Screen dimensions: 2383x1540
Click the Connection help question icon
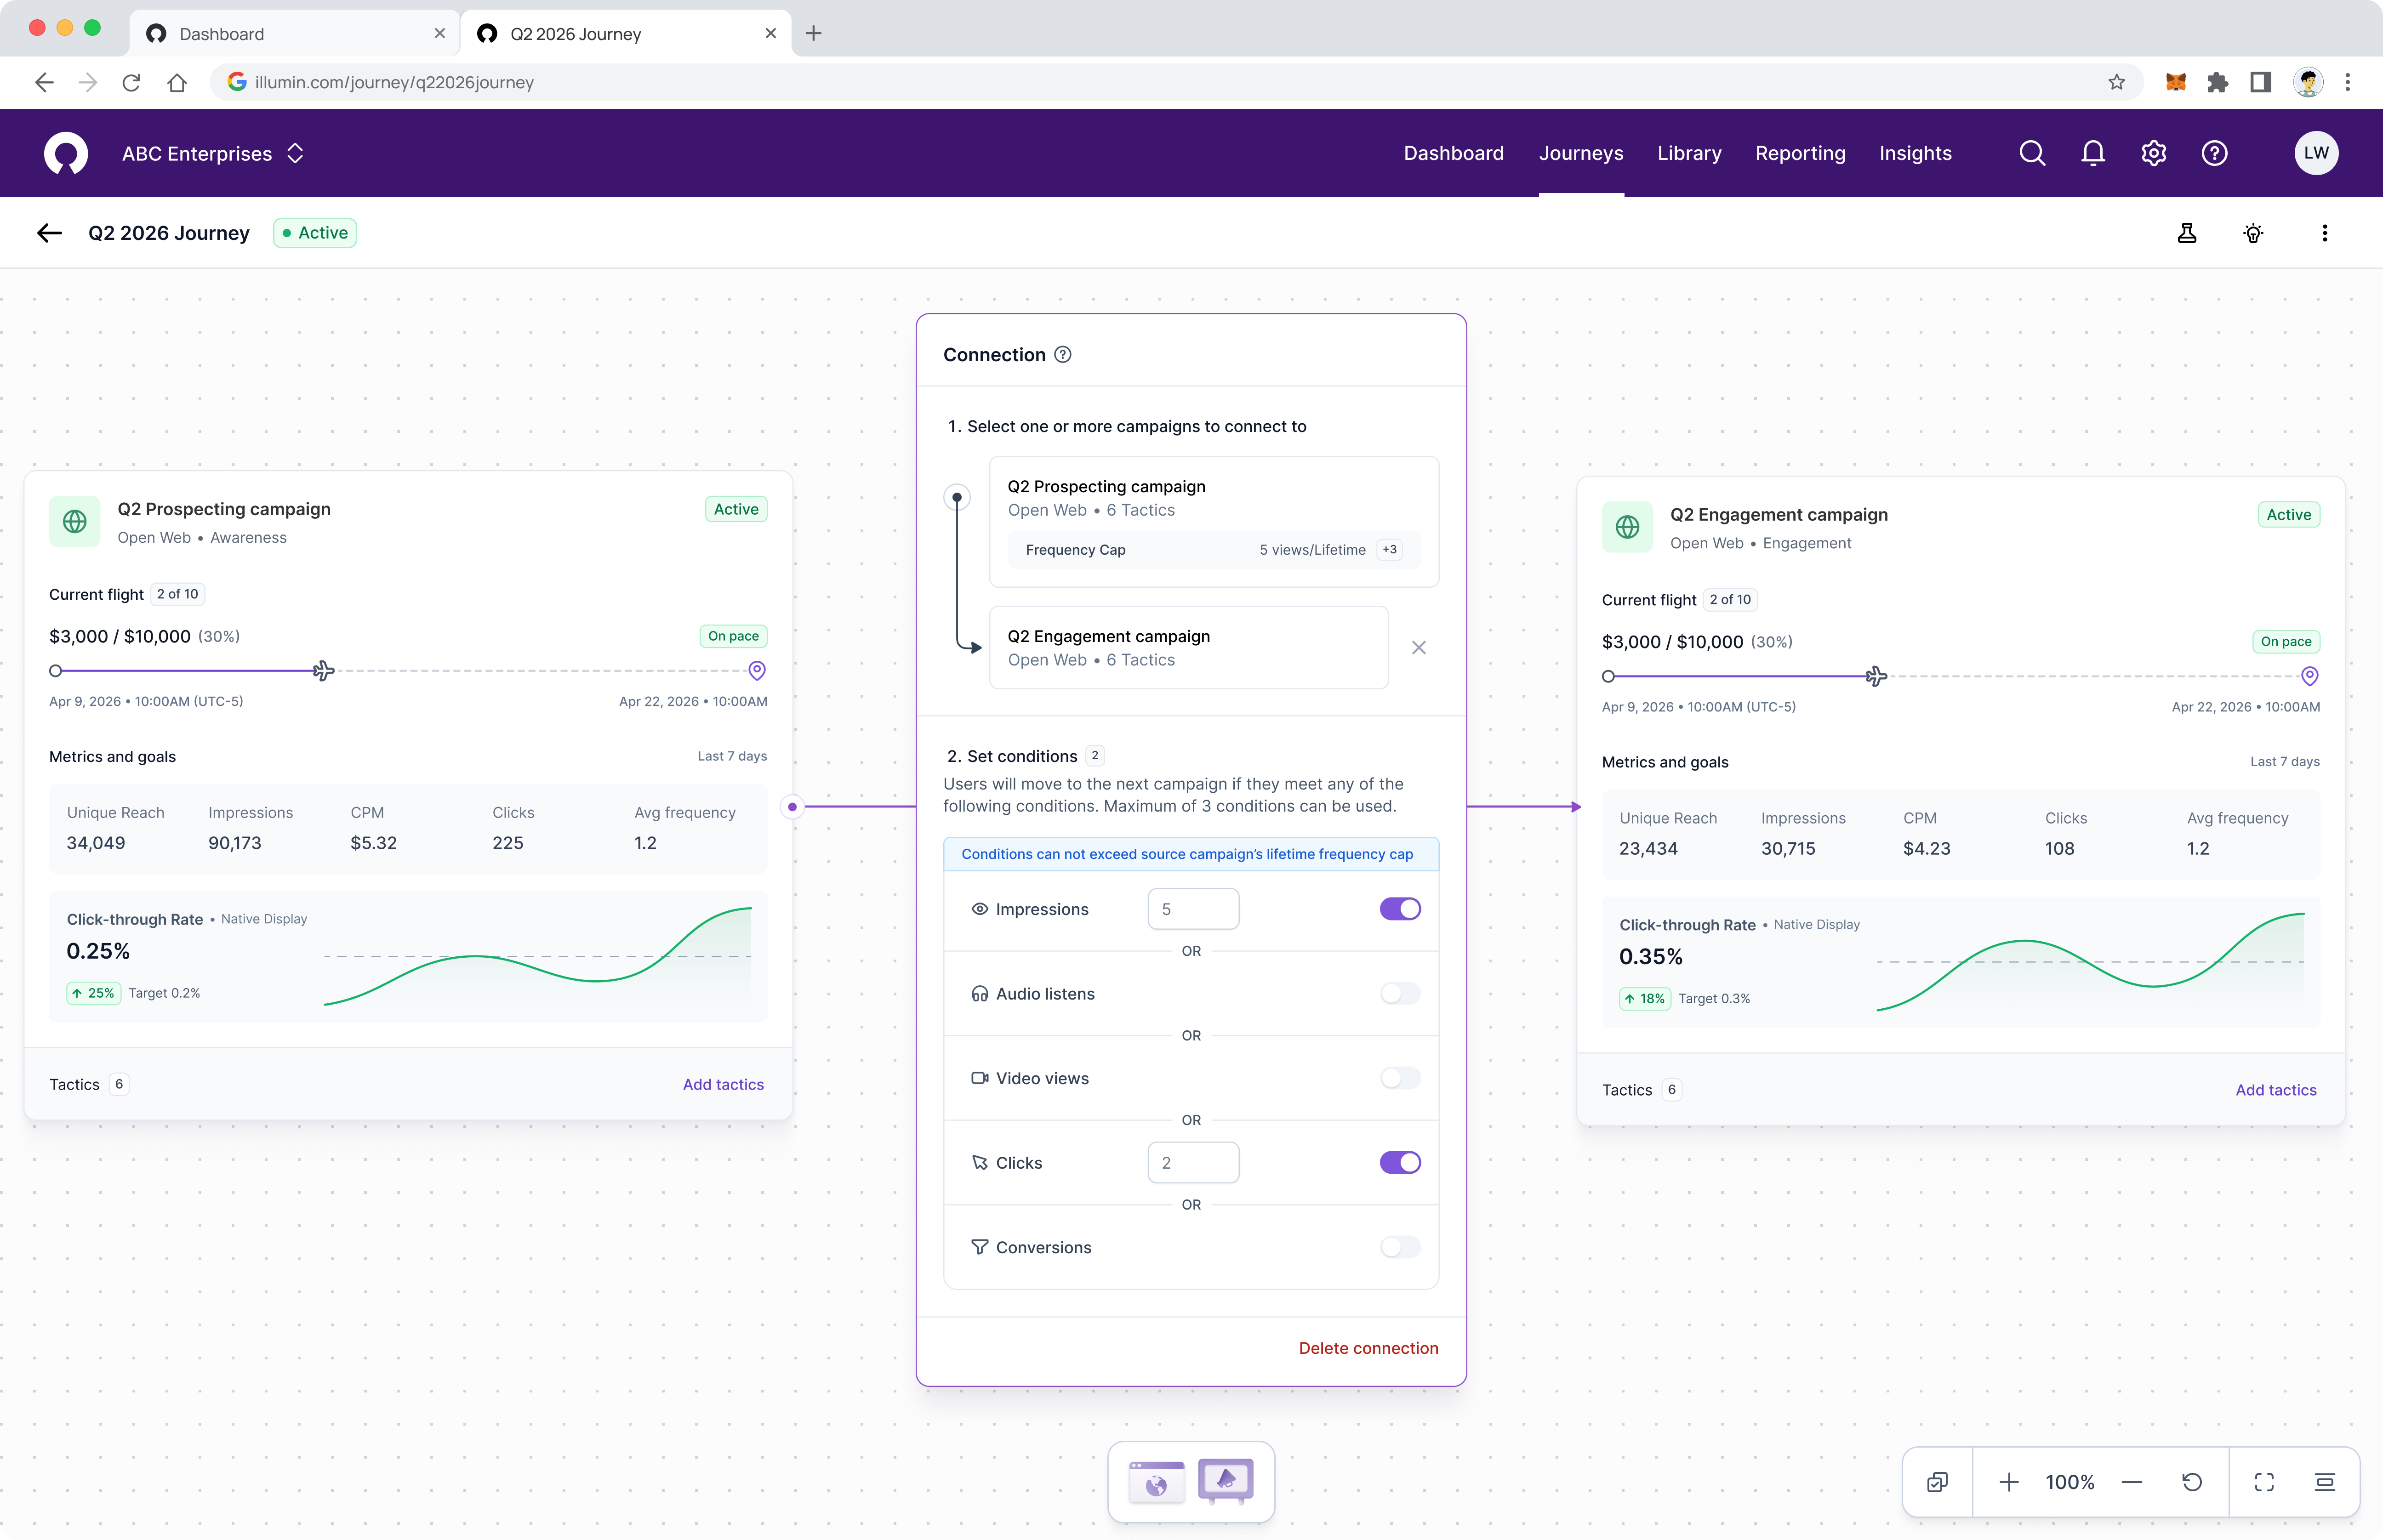pos(1063,355)
